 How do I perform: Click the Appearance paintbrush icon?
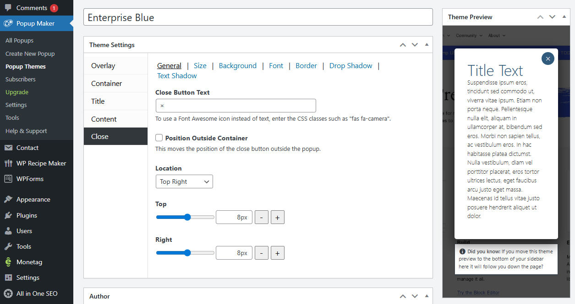(8, 199)
